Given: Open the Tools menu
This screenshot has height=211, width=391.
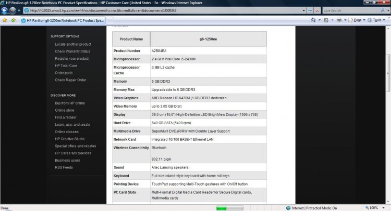Looking at the screenshot, I should click(x=376, y=20).
